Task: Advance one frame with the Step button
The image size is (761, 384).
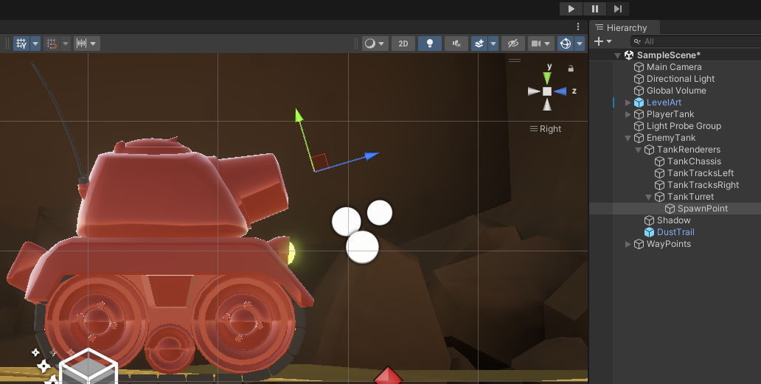Action: coord(618,9)
